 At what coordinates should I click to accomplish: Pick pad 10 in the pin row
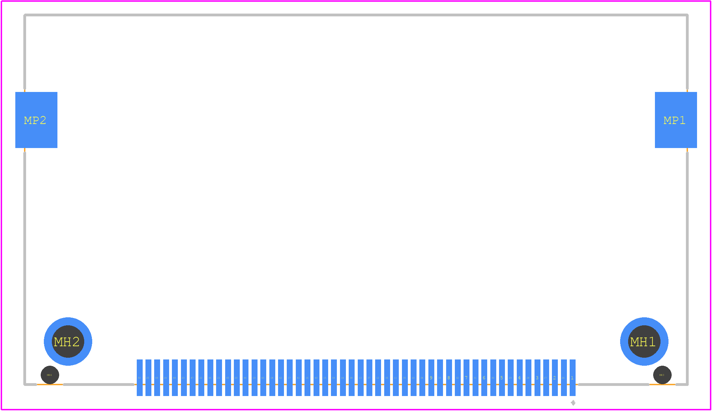point(413,378)
